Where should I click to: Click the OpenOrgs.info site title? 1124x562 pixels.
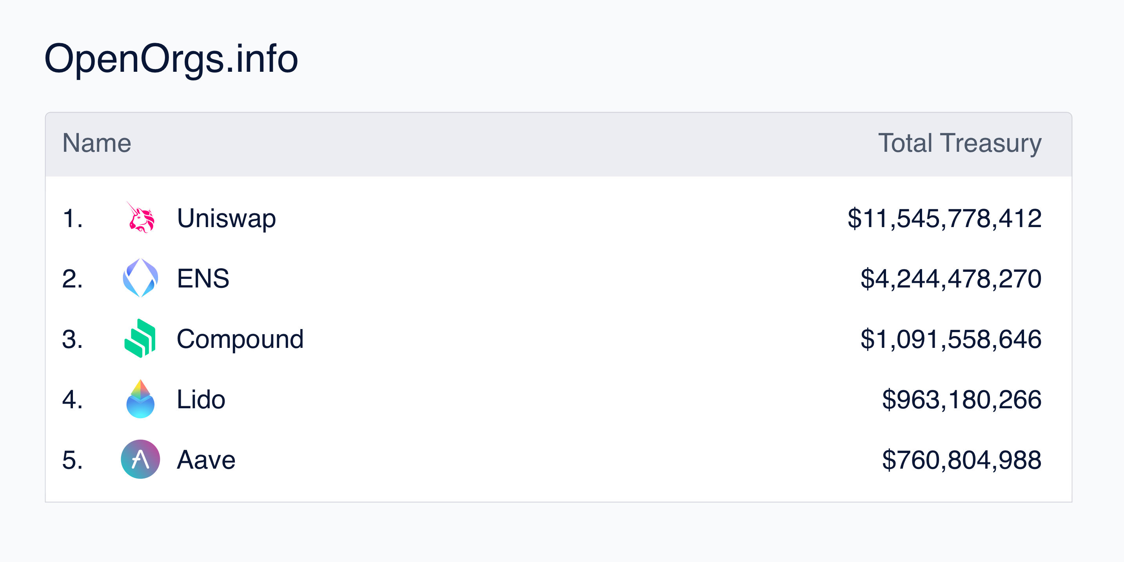pyautogui.click(x=171, y=59)
